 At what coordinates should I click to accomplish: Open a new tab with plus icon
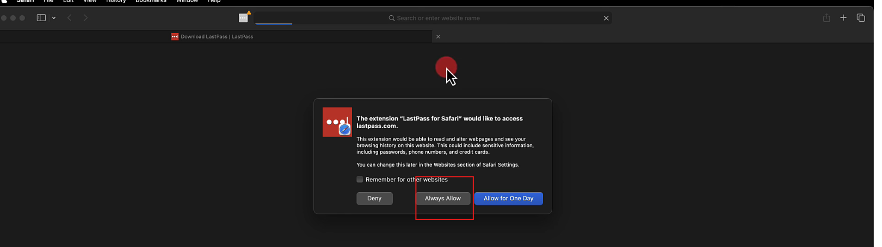coord(843,18)
